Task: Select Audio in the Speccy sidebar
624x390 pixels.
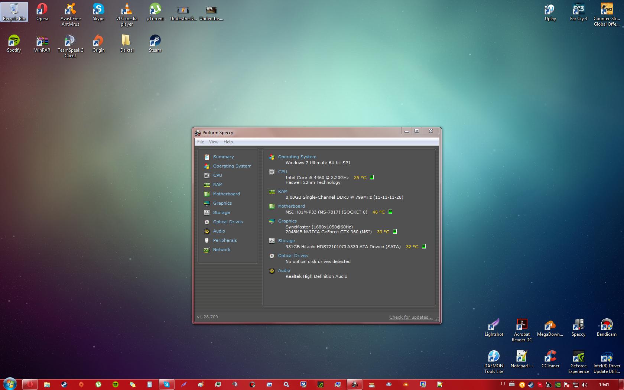Action: coord(219,231)
